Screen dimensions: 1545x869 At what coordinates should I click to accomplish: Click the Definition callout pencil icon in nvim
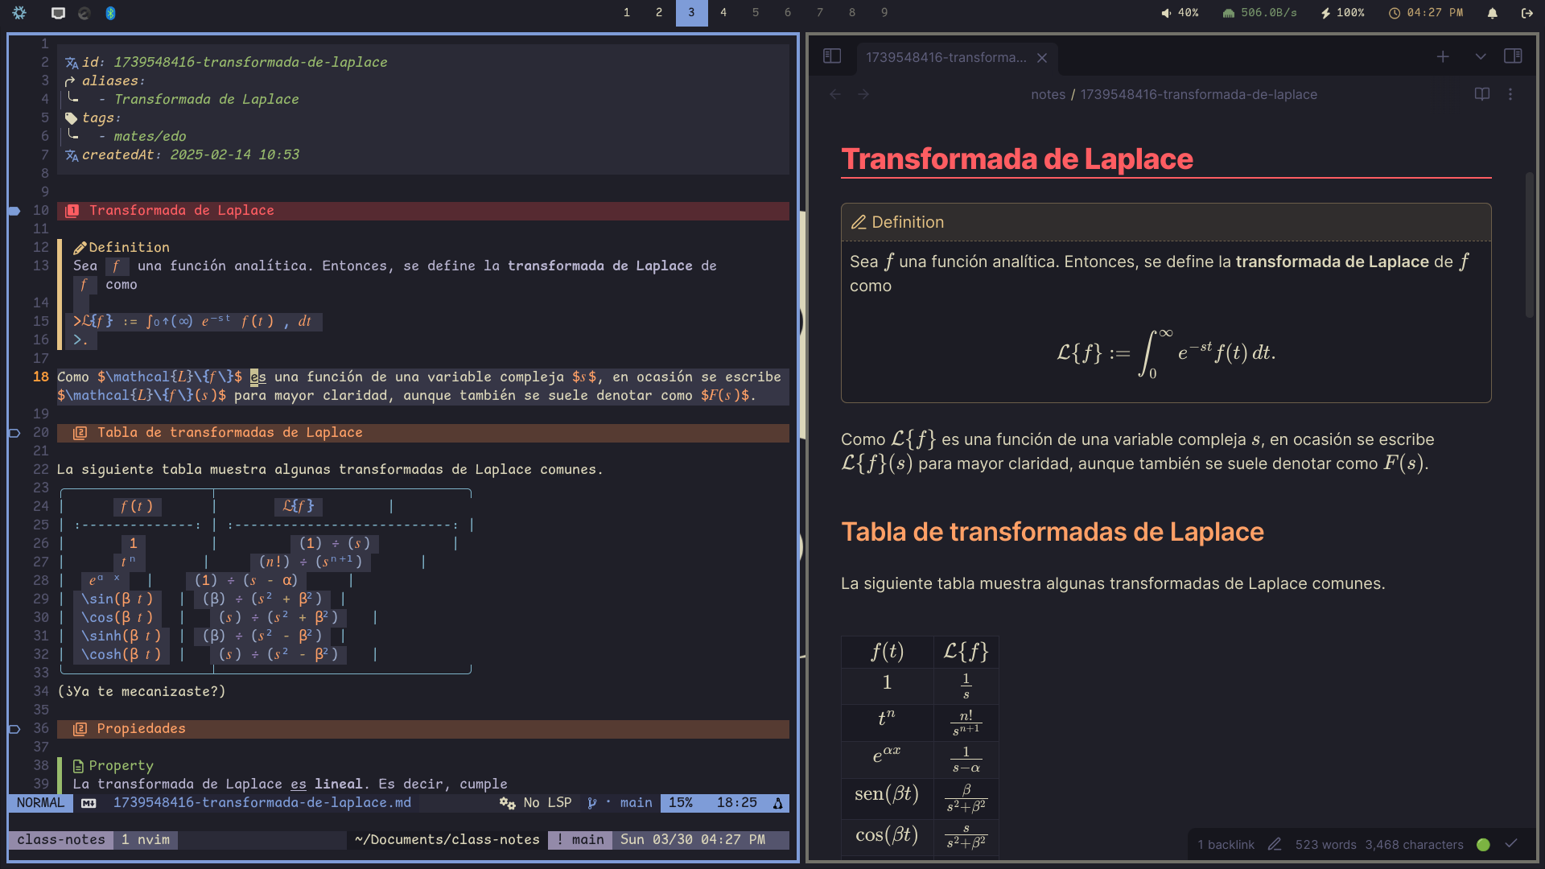coord(80,248)
